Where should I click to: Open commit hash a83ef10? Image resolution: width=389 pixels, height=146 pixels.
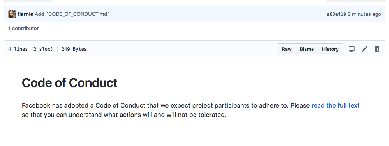point(336,14)
